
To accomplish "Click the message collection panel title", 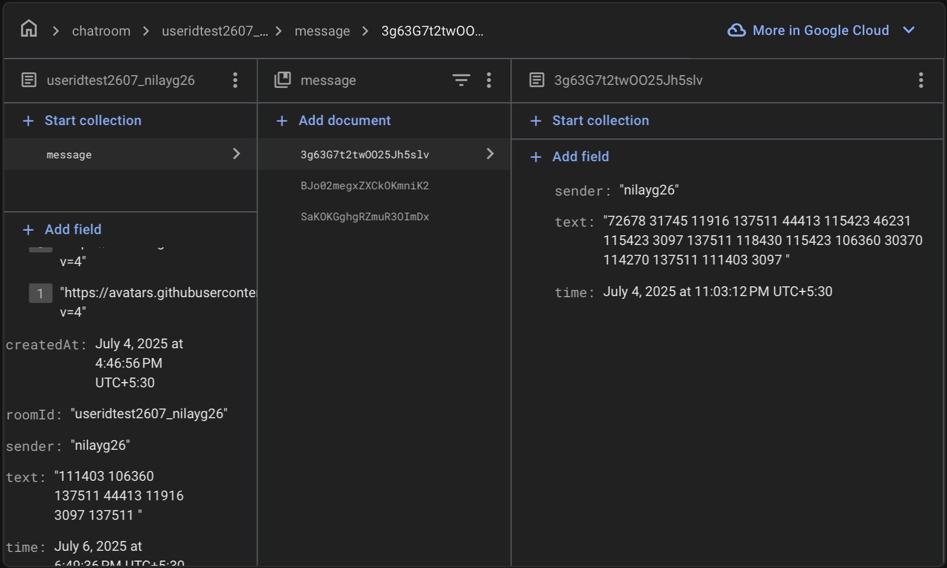I will coord(328,80).
